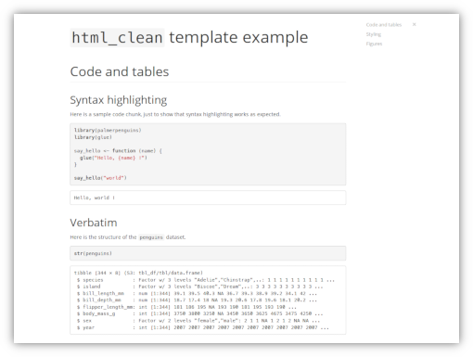Click the 'Verbatim' heading
This screenshot has height=357, width=473.
94,223
